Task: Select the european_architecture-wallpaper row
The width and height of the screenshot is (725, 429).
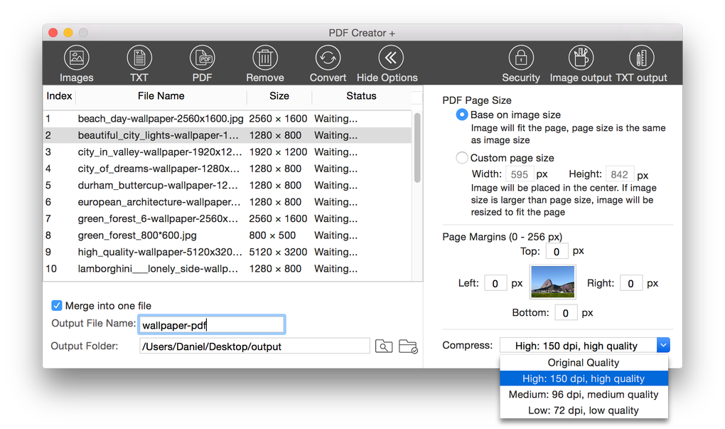Action: 227,202
